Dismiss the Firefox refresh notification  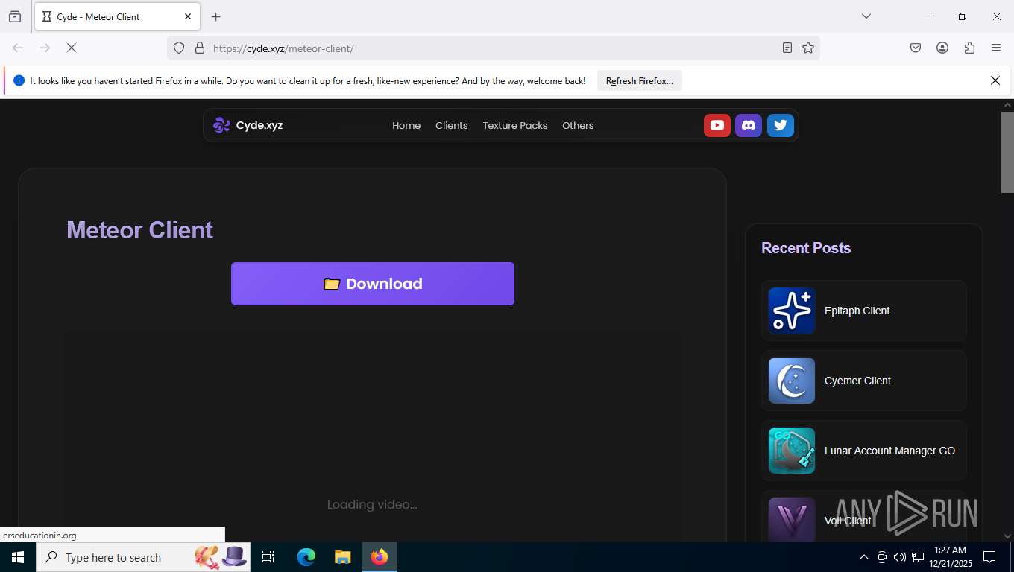pyautogui.click(x=995, y=80)
